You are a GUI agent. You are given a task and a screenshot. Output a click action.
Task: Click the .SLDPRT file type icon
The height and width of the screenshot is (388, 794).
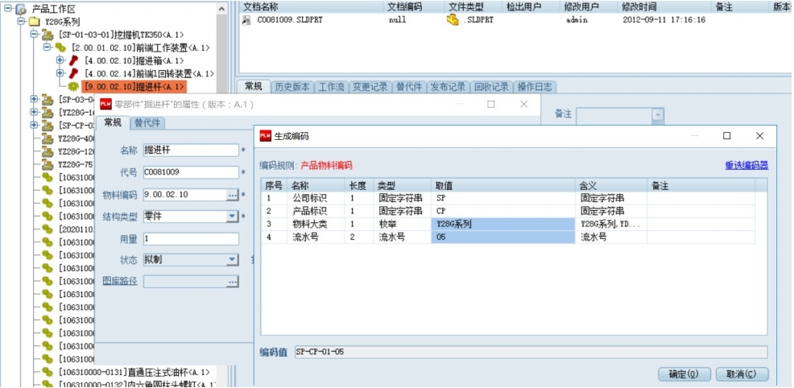453,19
